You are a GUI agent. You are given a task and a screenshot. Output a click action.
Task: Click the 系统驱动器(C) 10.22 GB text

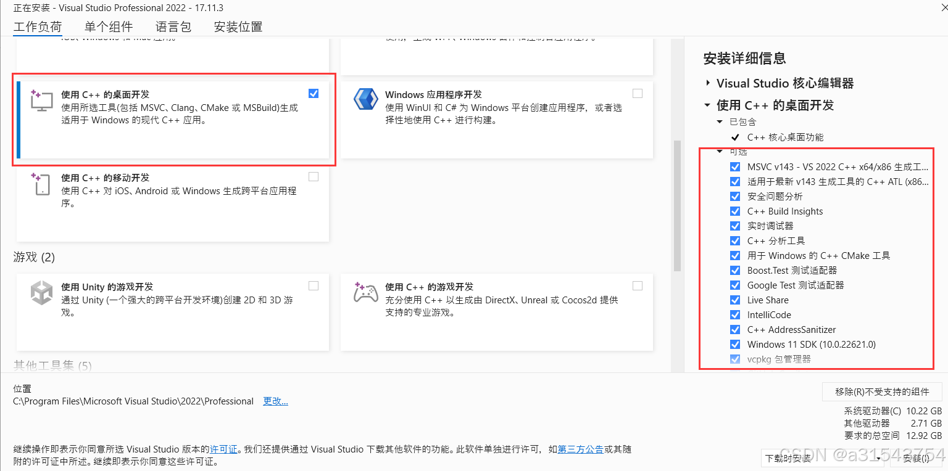coord(893,411)
